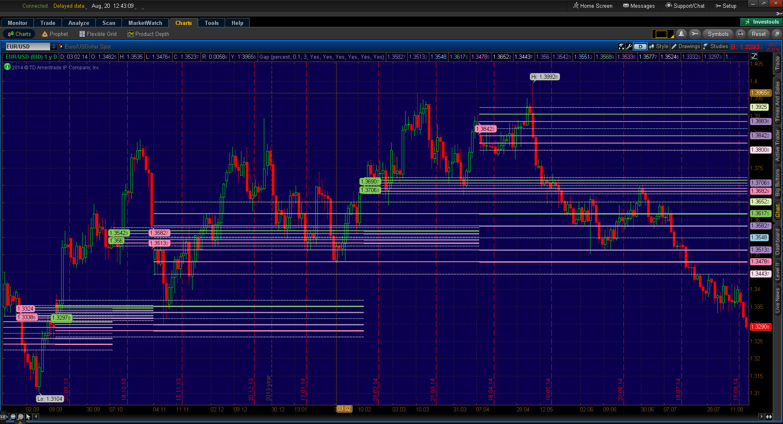Click the alerts bell icon

tap(681, 34)
